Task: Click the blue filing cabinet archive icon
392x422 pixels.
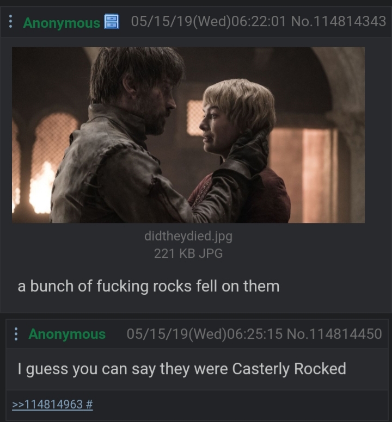Action: (x=112, y=21)
